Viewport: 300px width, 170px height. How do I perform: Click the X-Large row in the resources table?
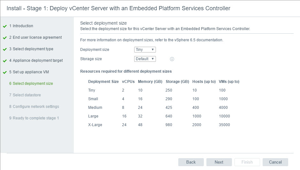click(x=95, y=125)
